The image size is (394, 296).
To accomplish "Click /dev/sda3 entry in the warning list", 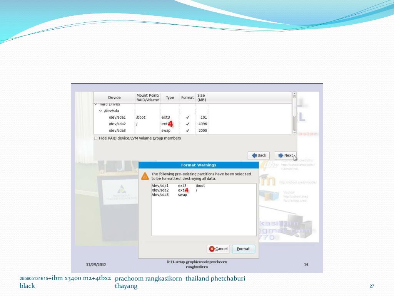I will (160, 195).
